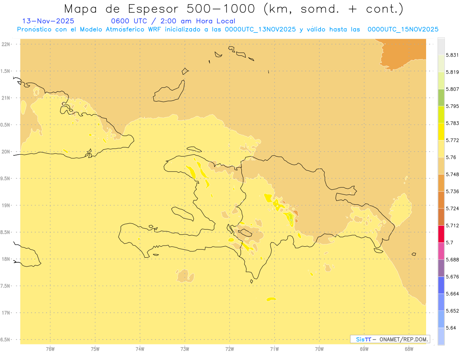Click the "5.819" legend value

coord(452,72)
